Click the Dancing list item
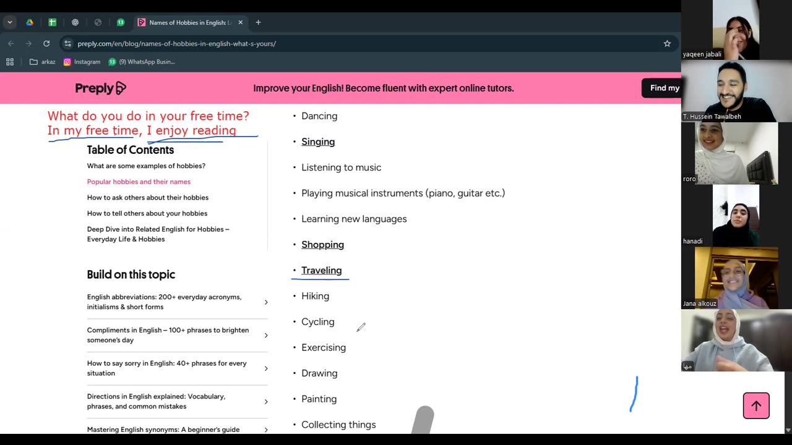Screen dimensions: 792x445 click(319, 116)
